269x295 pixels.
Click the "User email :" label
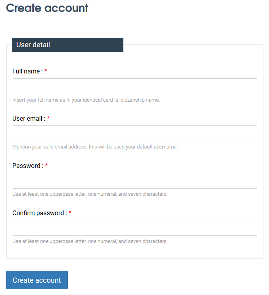(29, 119)
